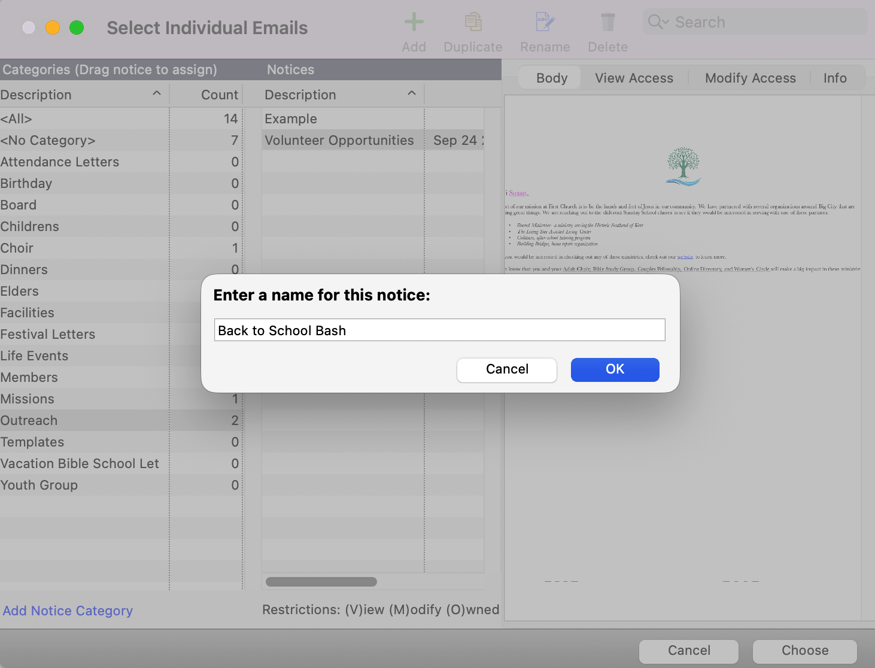Click the Rename notice icon
Viewport: 875px width, 668px height.
pyautogui.click(x=545, y=23)
